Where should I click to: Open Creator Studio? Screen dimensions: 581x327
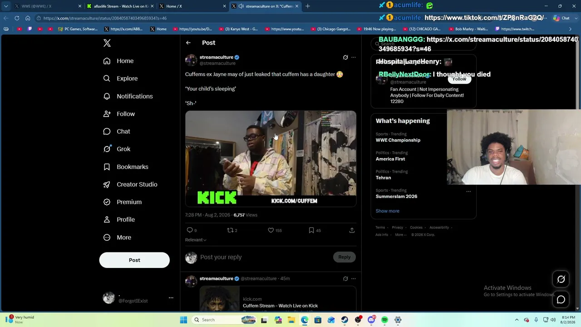click(130, 184)
